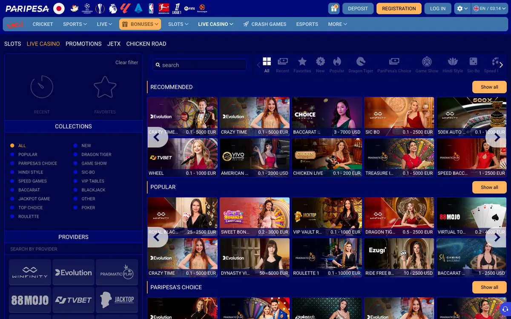Open the ESPORTS nav item
The width and height of the screenshot is (511, 319).
point(307,24)
